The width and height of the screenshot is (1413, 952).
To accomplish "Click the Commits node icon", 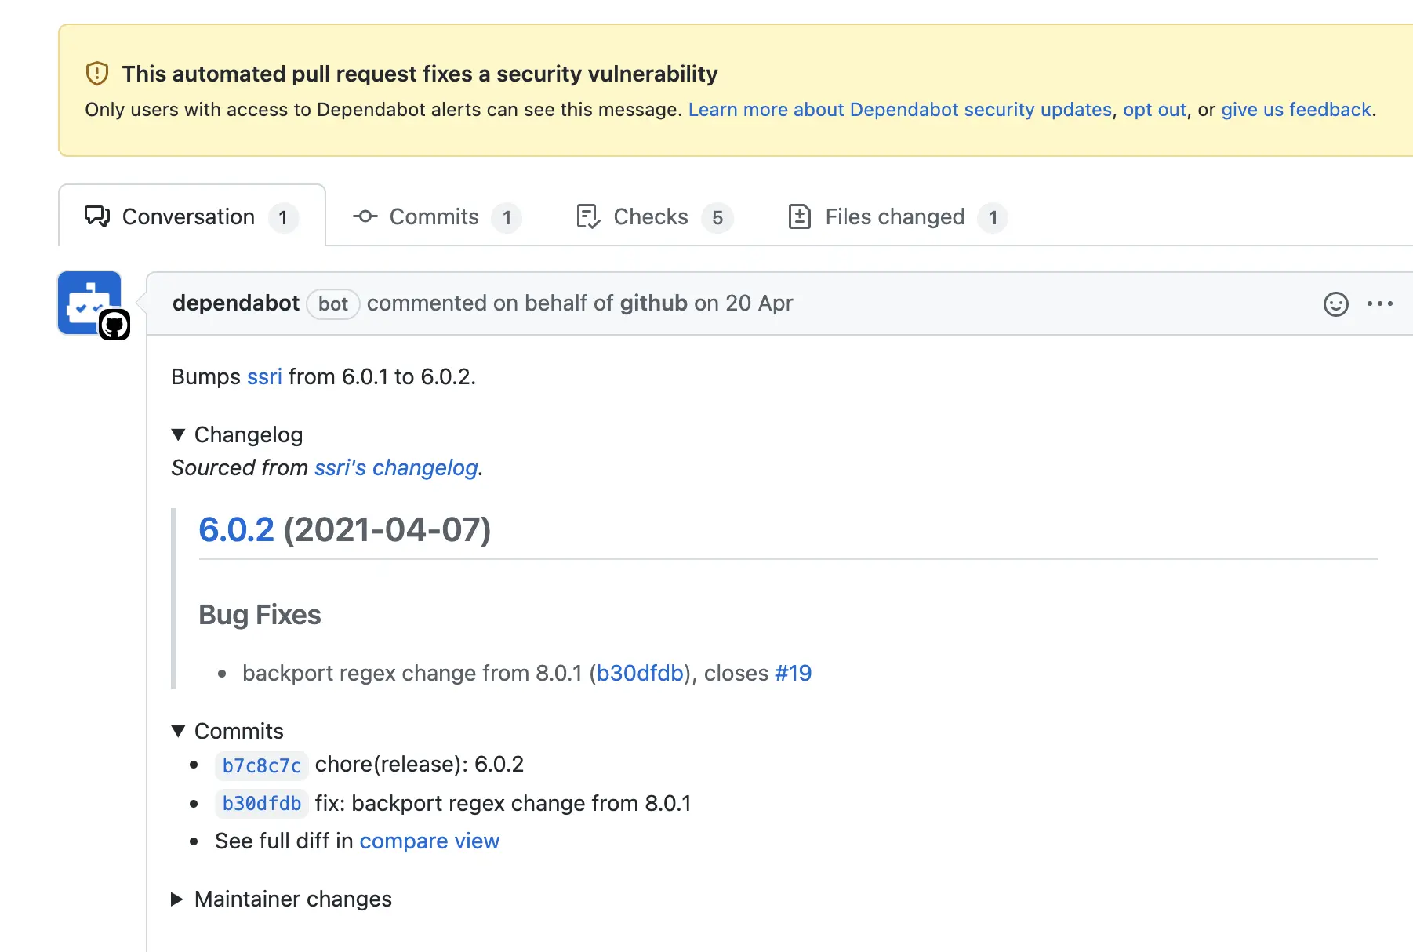I will [x=365, y=216].
